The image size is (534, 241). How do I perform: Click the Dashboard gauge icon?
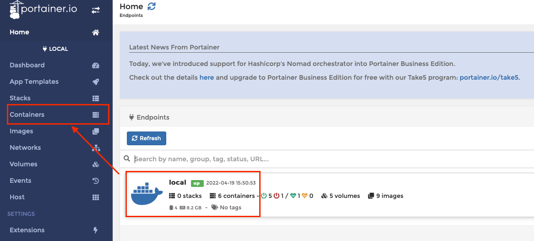pyautogui.click(x=96, y=66)
